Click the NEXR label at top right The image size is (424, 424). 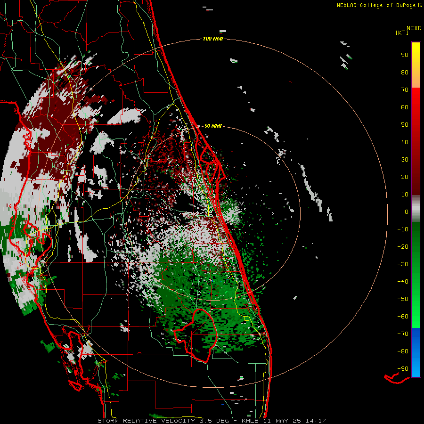[414, 28]
